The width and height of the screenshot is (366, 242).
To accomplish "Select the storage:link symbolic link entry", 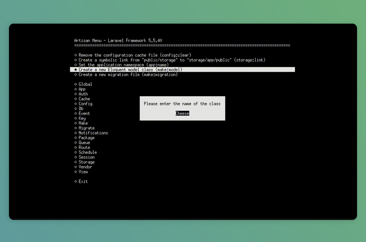I will click(170, 60).
